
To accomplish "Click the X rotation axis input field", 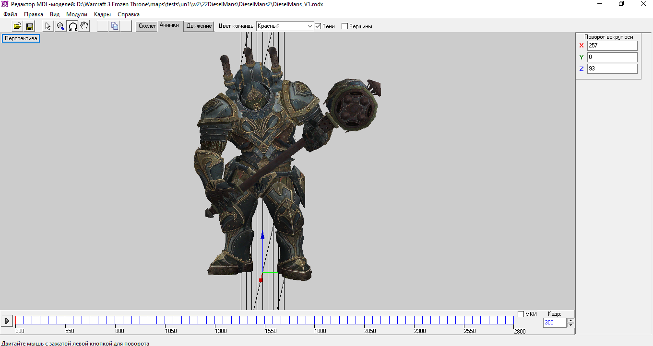I will tap(612, 46).
